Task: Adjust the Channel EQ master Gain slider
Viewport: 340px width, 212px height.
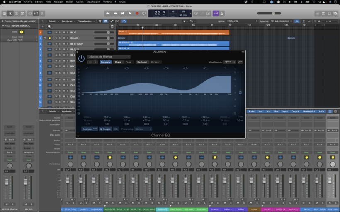Action: (240, 93)
